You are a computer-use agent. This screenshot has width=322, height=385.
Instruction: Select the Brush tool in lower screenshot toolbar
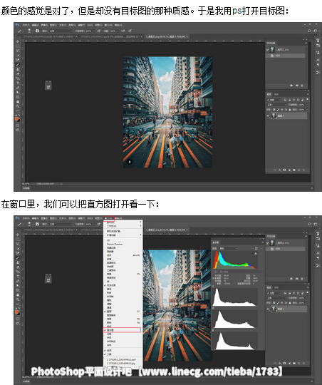[18, 258]
